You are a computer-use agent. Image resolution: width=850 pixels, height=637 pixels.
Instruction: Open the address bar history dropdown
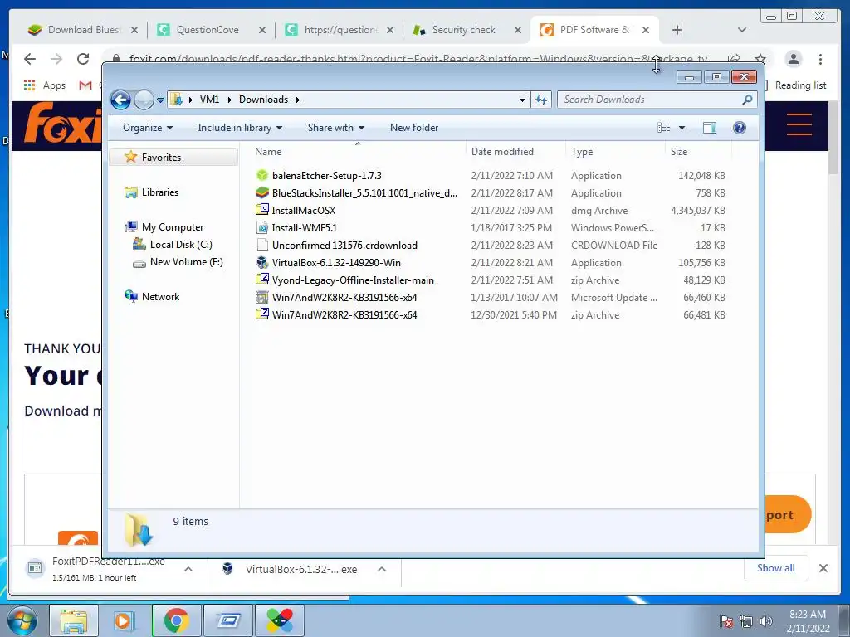click(x=522, y=100)
